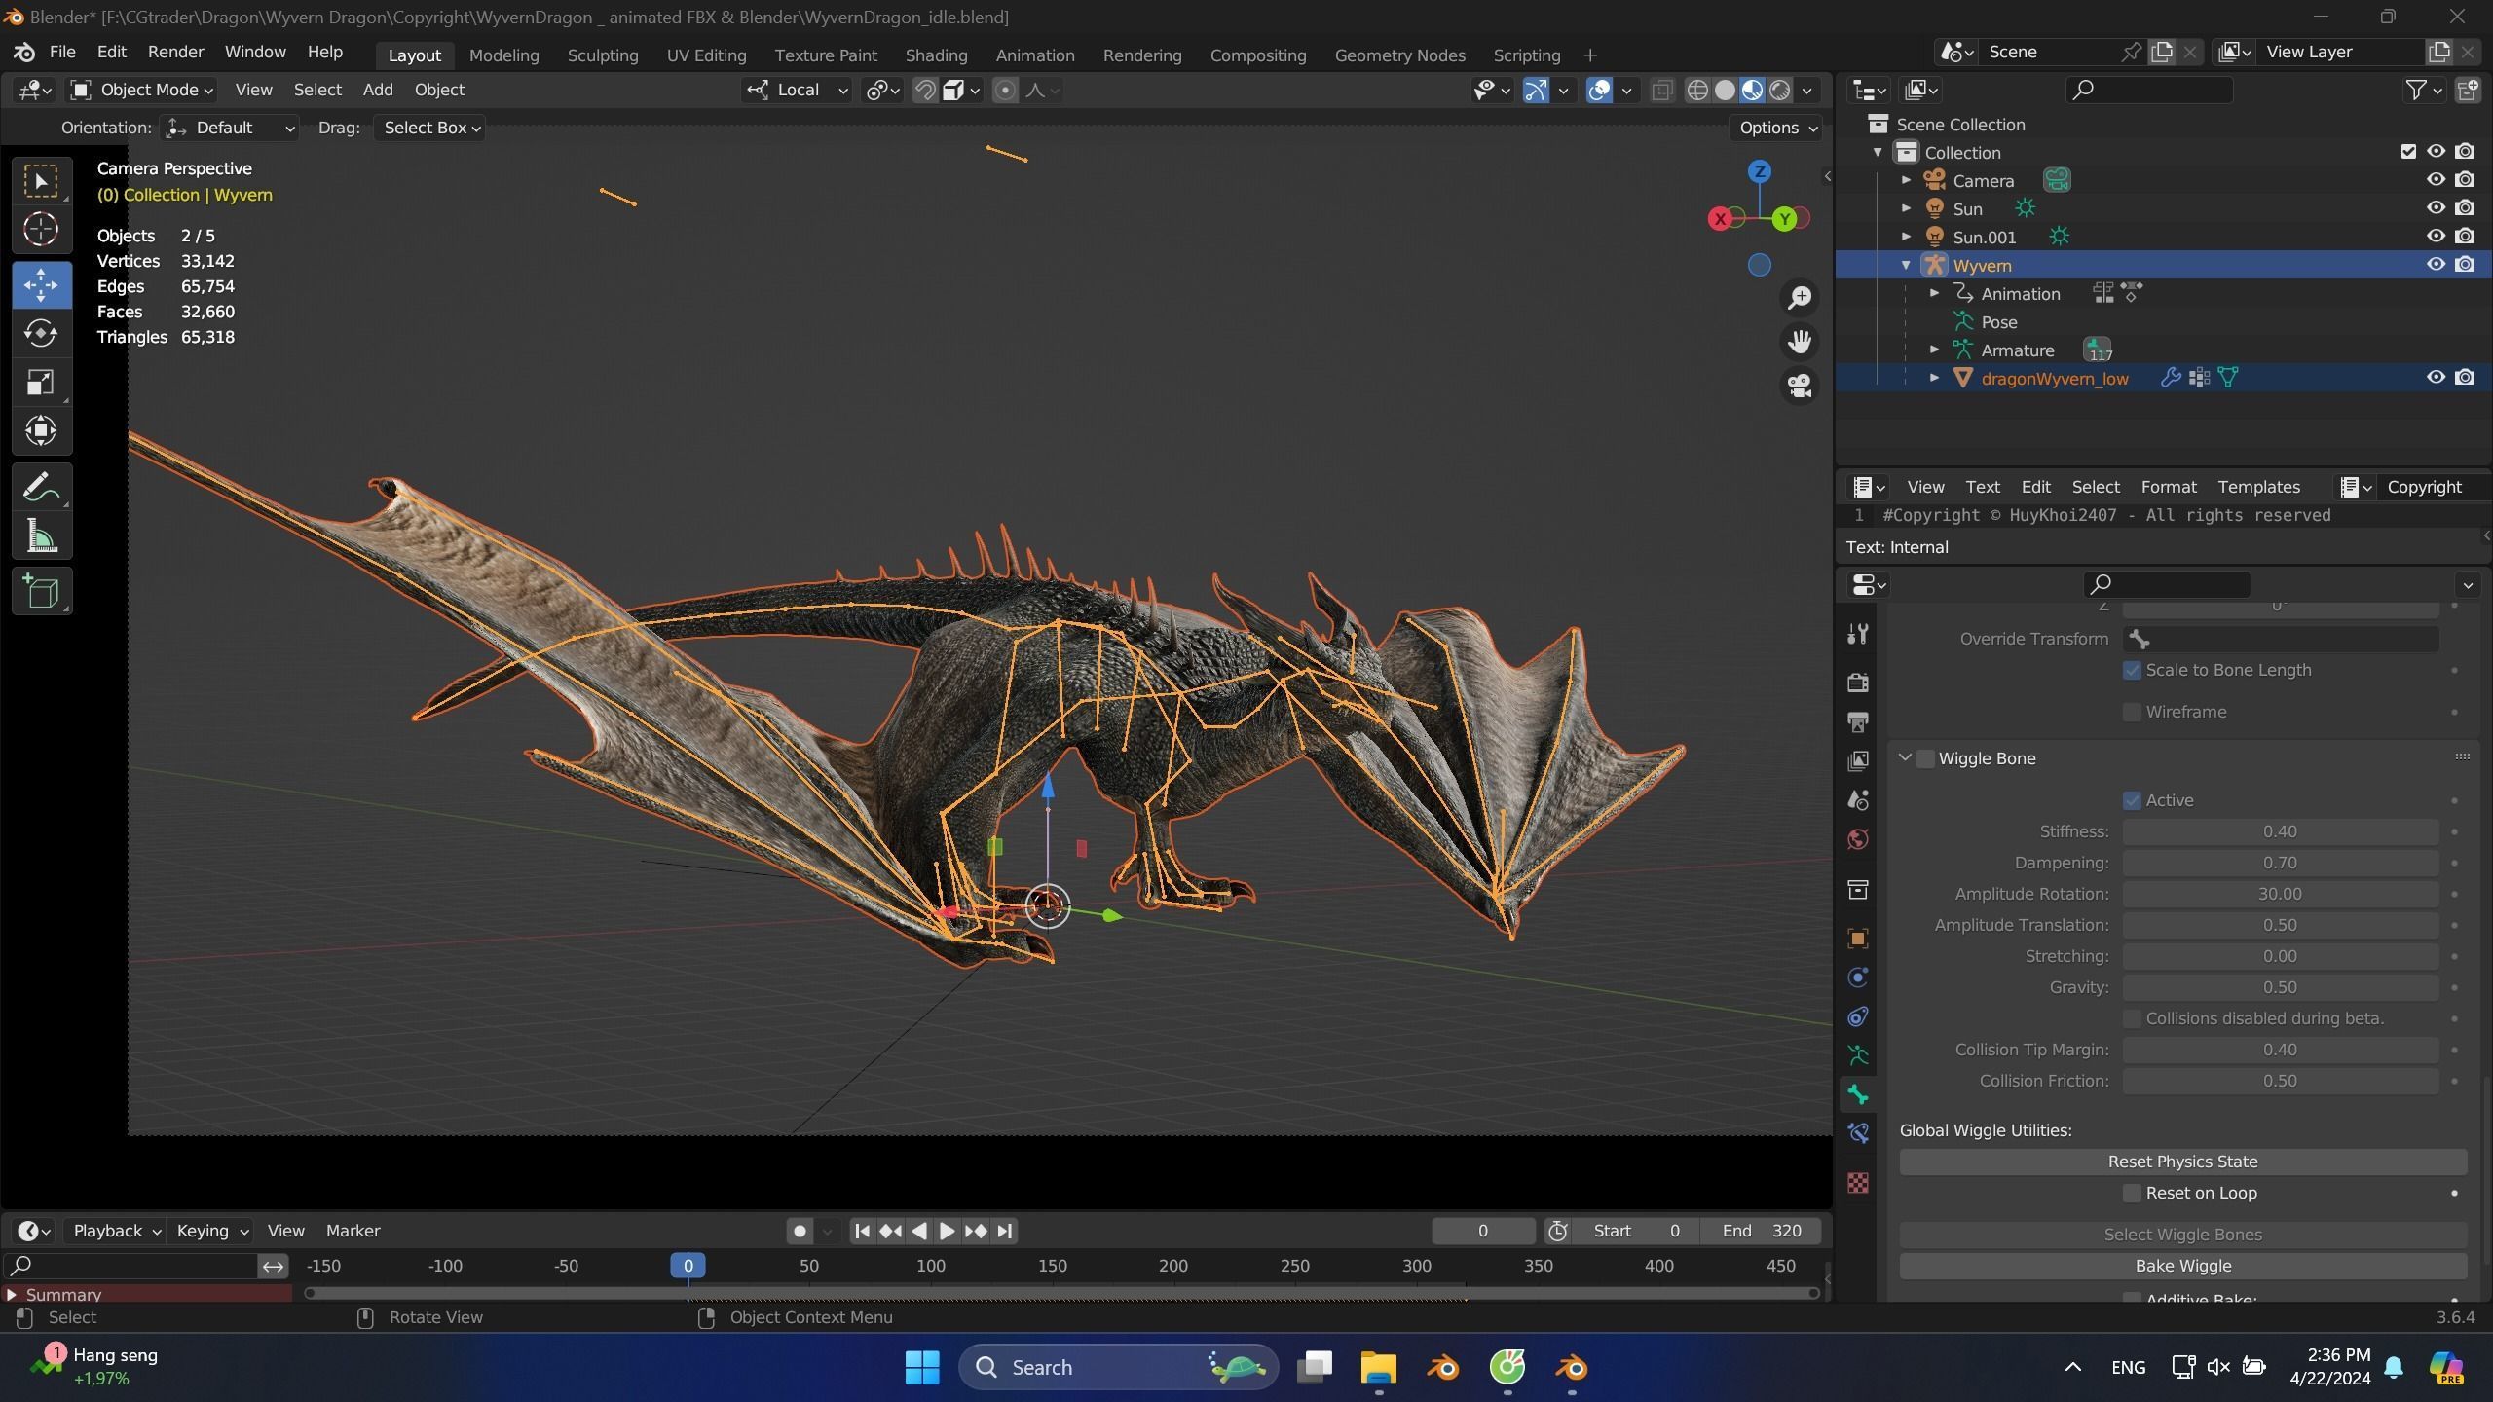Image resolution: width=2493 pixels, height=1402 pixels.
Task: Hide the Sun.001 light in viewport
Action: (2436, 237)
